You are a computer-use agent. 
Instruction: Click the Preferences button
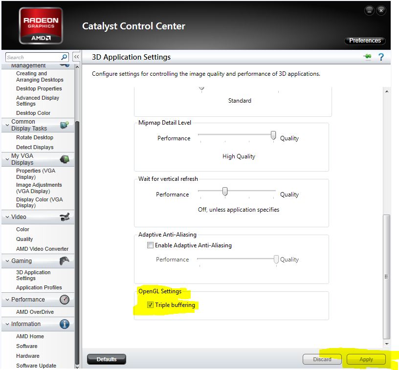tap(365, 41)
